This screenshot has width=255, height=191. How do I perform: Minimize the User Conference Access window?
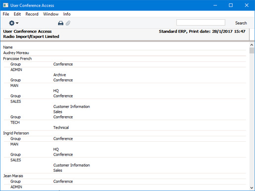pyautogui.click(x=215, y=5)
